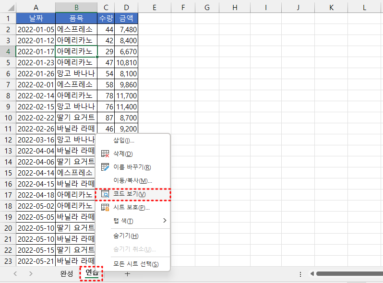Screen dimensions: 383x283
Task: Click the three-dot handle beside scrollbar
Action: pos(300,274)
